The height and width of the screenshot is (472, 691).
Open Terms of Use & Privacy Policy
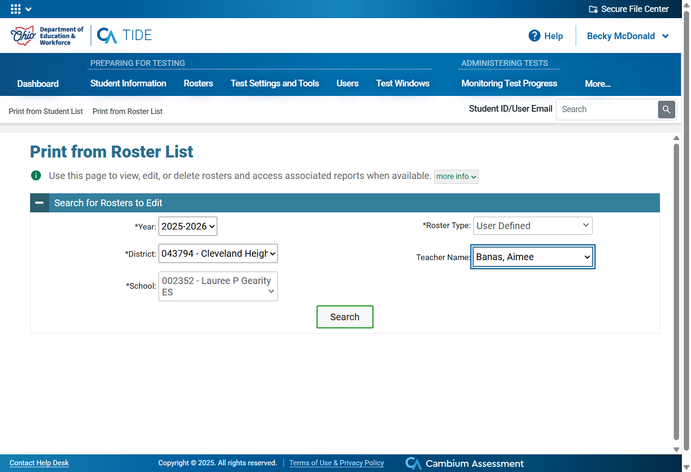337,463
